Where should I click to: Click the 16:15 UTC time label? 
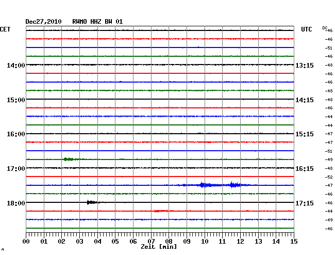[x=305, y=169]
